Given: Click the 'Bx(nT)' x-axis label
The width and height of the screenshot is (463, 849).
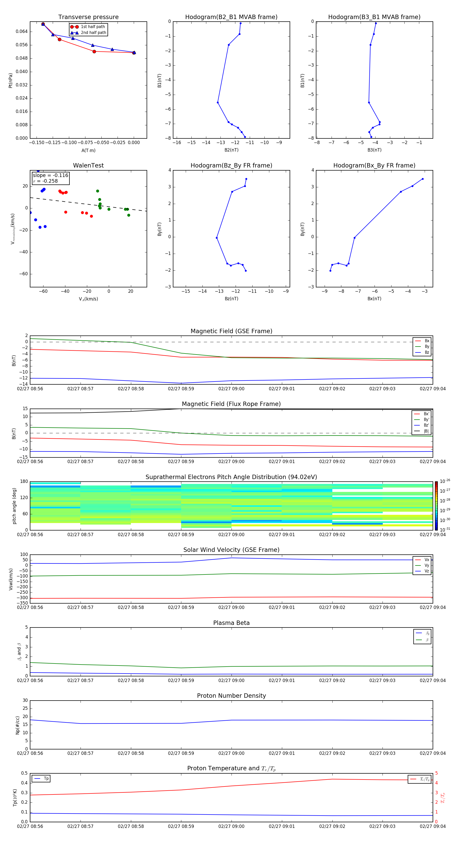Looking at the screenshot, I should pyautogui.click(x=374, y=299).
